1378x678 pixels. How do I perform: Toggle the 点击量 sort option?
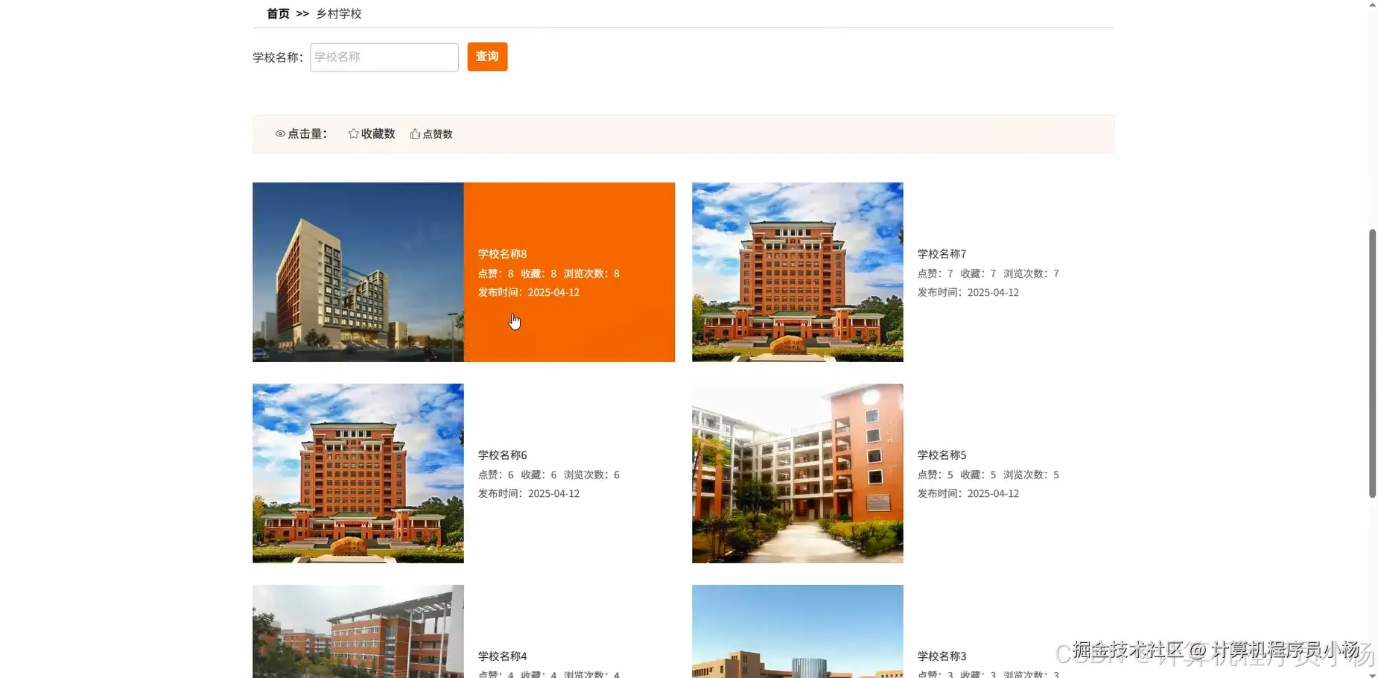[x=303, y=133]
